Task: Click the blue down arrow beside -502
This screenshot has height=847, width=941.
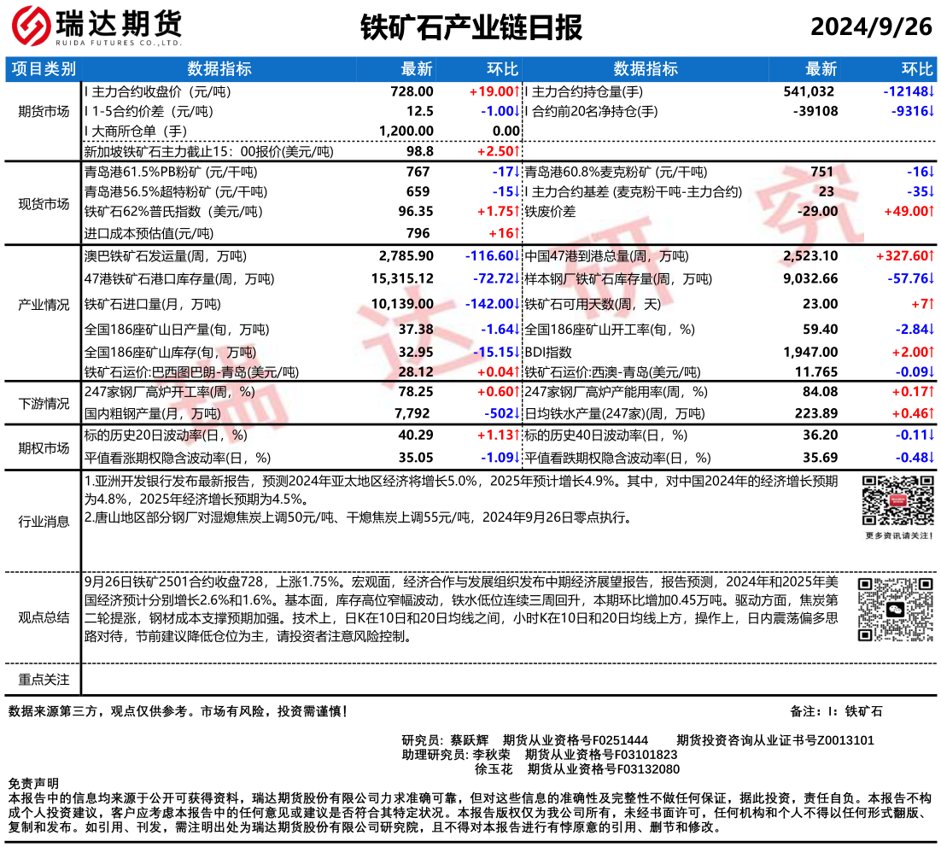Action: click(517, 414)
